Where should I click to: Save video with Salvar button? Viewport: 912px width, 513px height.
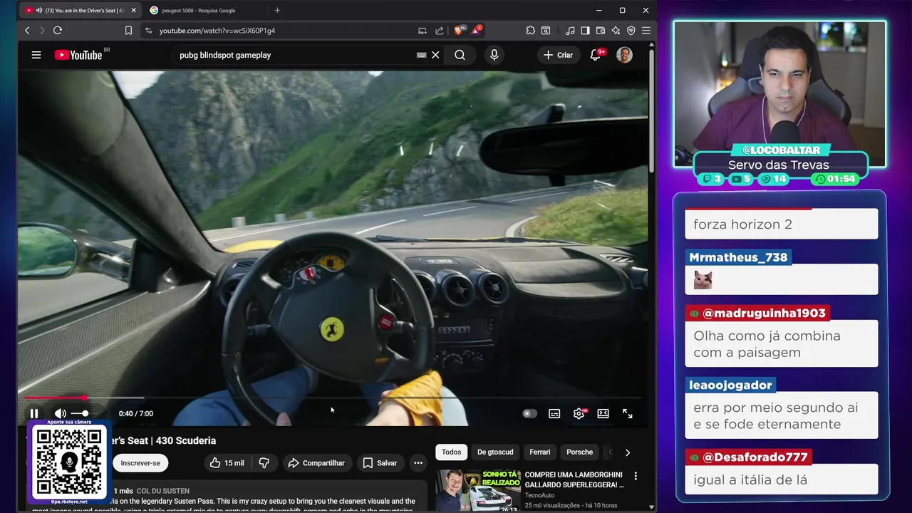tap(380, 463)
